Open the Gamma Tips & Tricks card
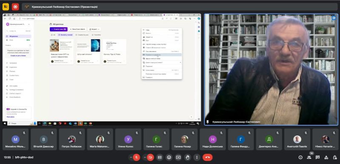This screenshot has height=164, width=340. (x=114, y=52)
